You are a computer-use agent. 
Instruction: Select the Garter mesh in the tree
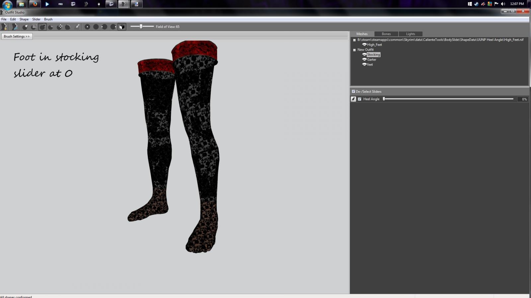372,60
